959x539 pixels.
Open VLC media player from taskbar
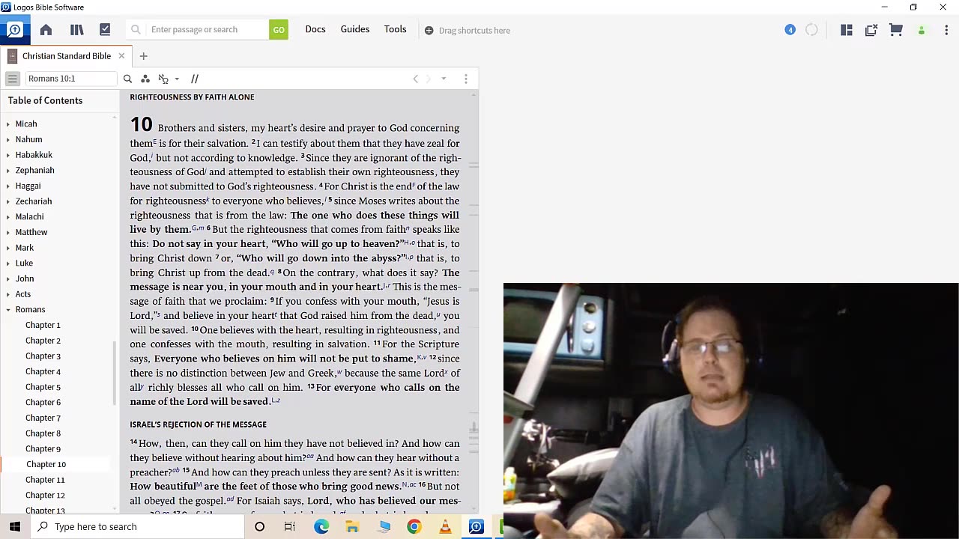pyautogui.click(x=445, y=526)
